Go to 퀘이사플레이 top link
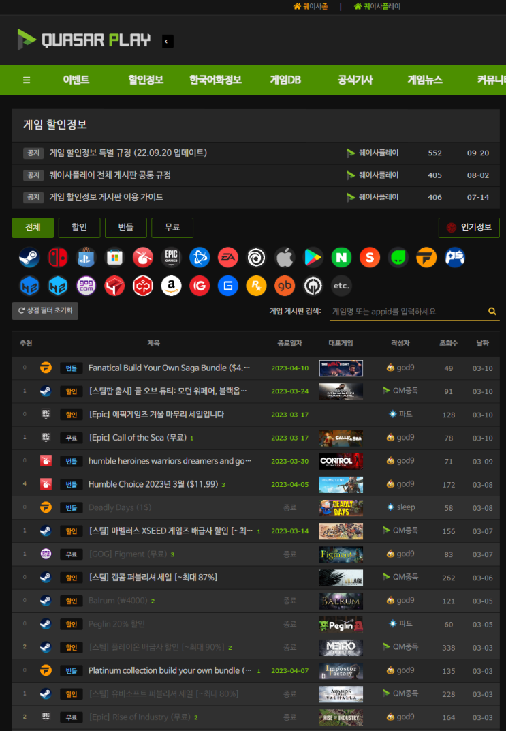Image resolution: width=506 pixels, height=731 pixels. [x=377, y=7]
